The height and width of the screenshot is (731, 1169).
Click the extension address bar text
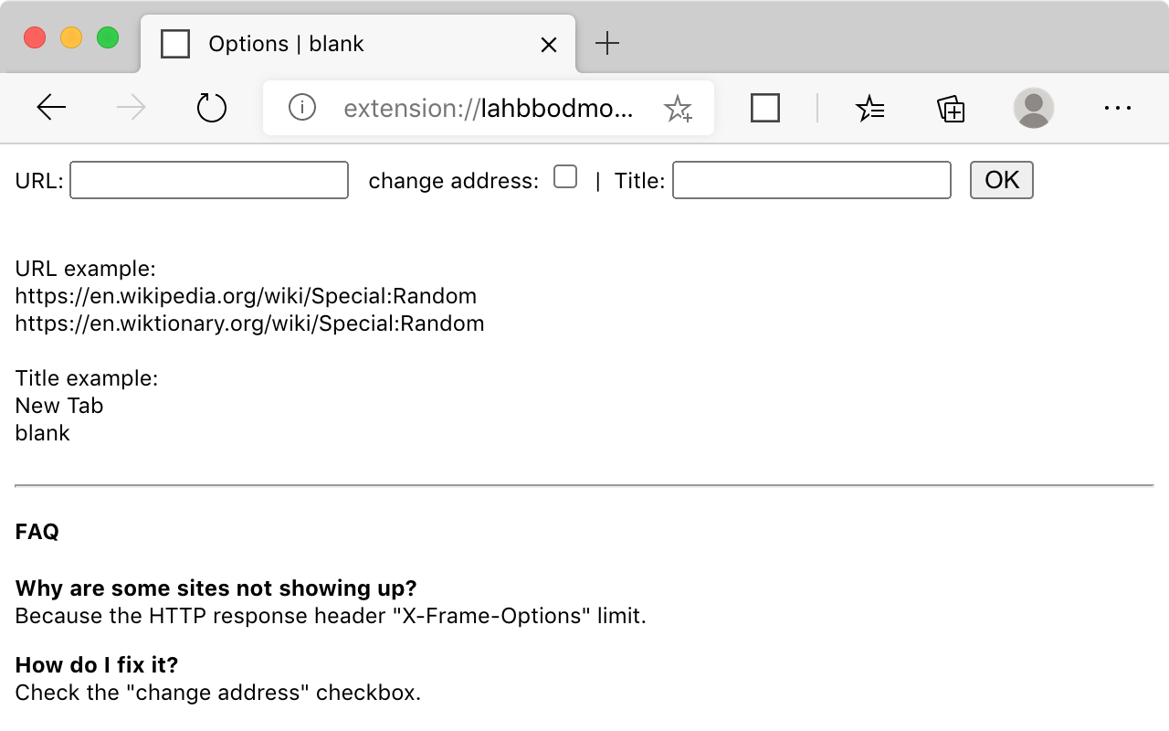(x=488, y=109)
